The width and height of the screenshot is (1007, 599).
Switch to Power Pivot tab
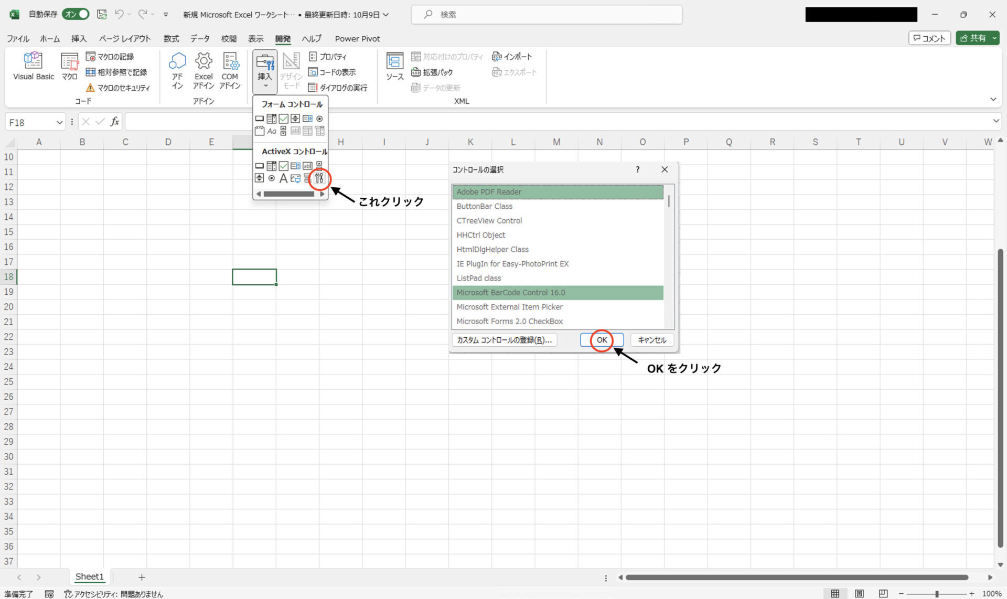pyautogui.click(x=358, y=39)
